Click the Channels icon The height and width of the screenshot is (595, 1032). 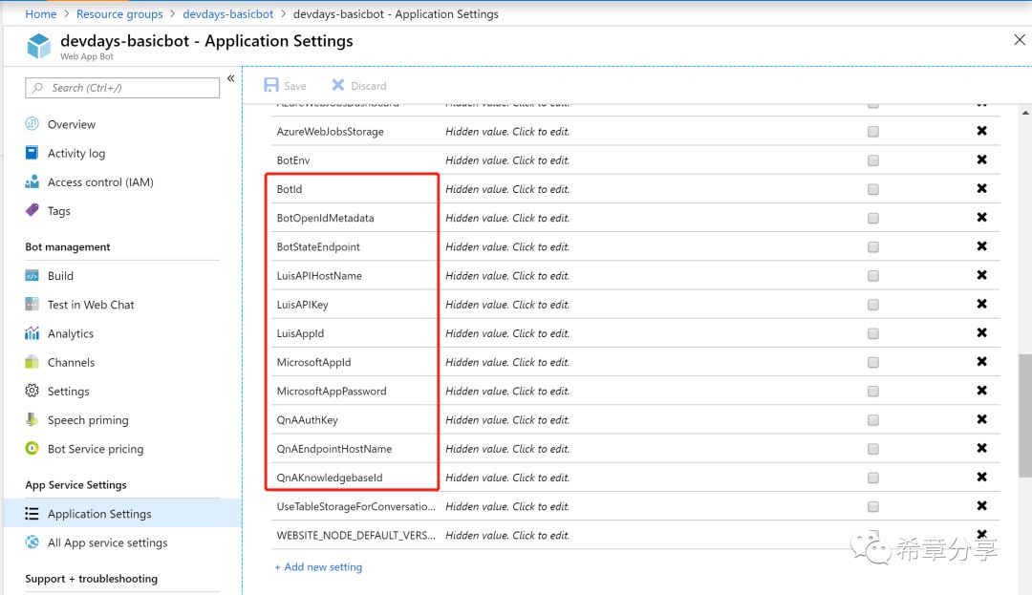click(32, 362)
